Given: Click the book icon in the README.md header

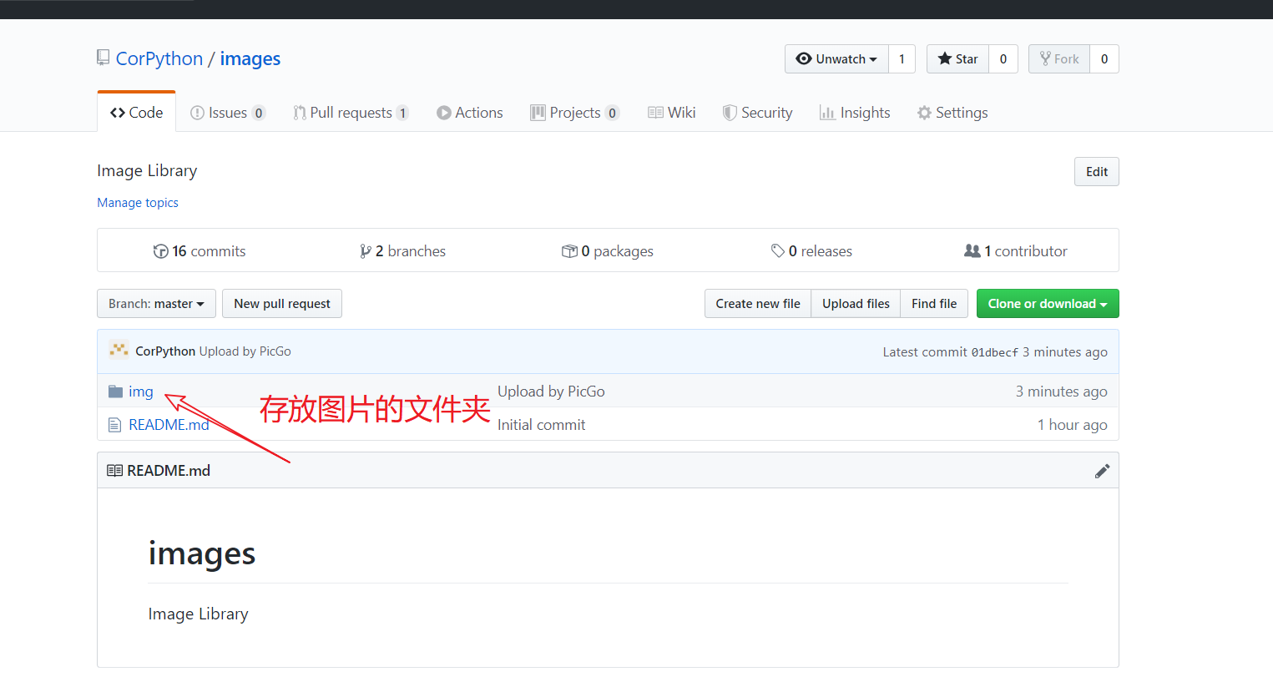Looking at the screenshot, I should [x=114, y=471].
